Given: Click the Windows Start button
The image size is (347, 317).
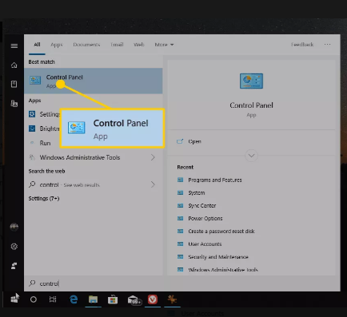Looking at the screenshot, I should click(x=14, y=299).
